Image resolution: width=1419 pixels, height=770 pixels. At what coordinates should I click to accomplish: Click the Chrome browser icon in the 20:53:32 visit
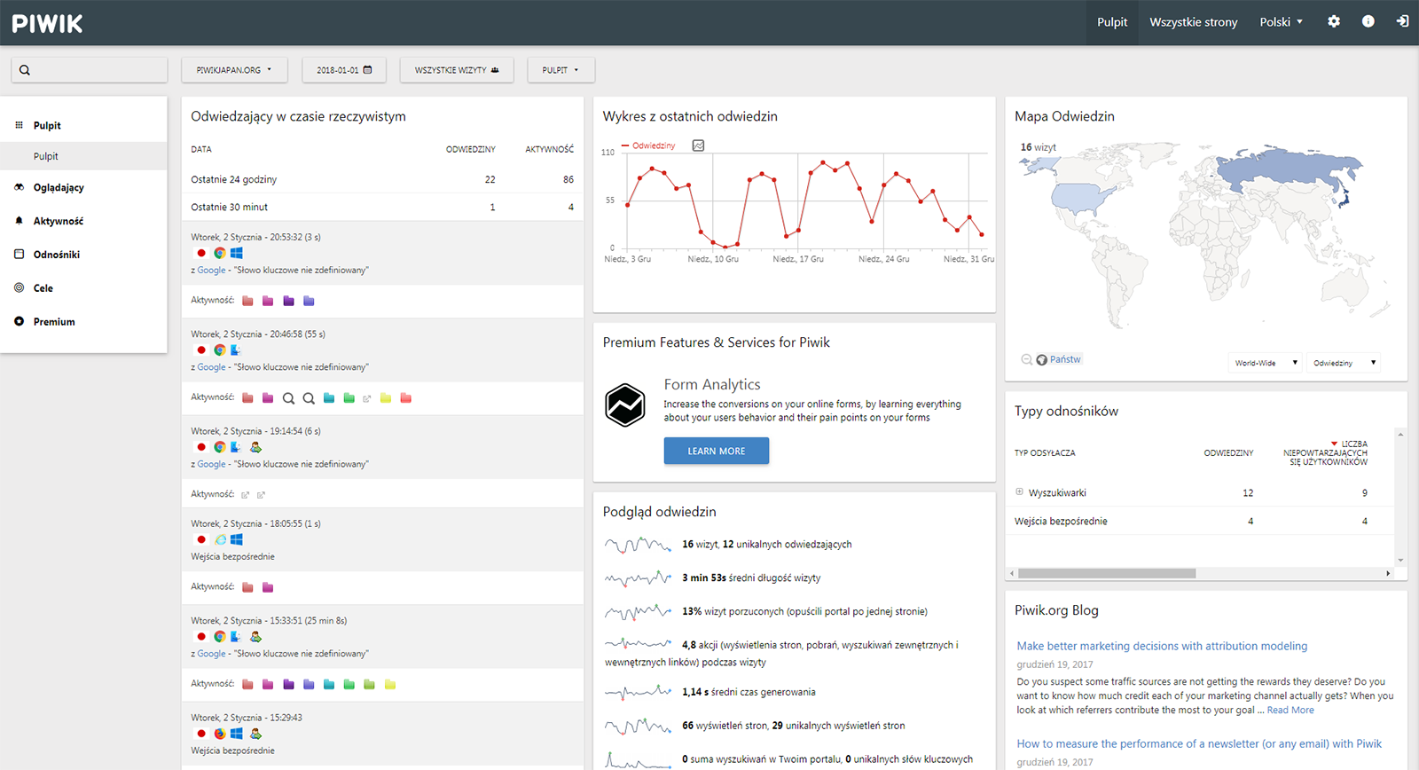click(220, 253)
